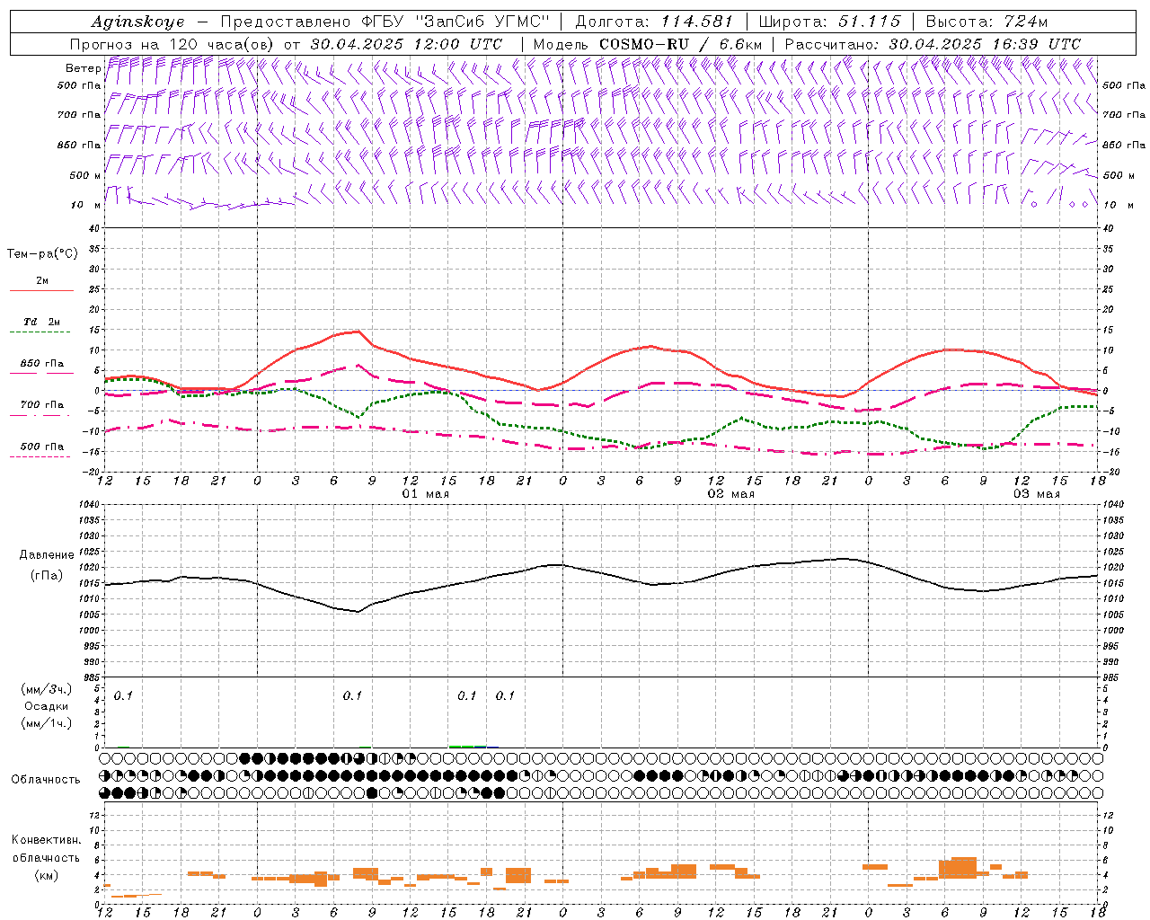This screenshot has height=920, width=1150.
Task: Click the 700 гПа dash-dot legend line sample
Action: [41, 415]
